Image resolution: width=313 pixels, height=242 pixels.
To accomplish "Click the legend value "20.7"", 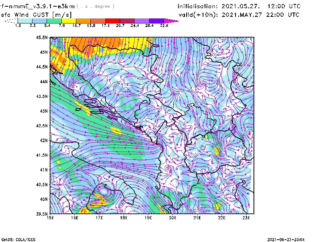I will tap(120, 25).
